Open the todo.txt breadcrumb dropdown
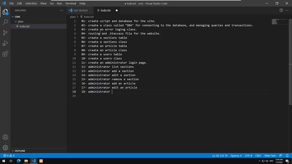 coord(87,17)
